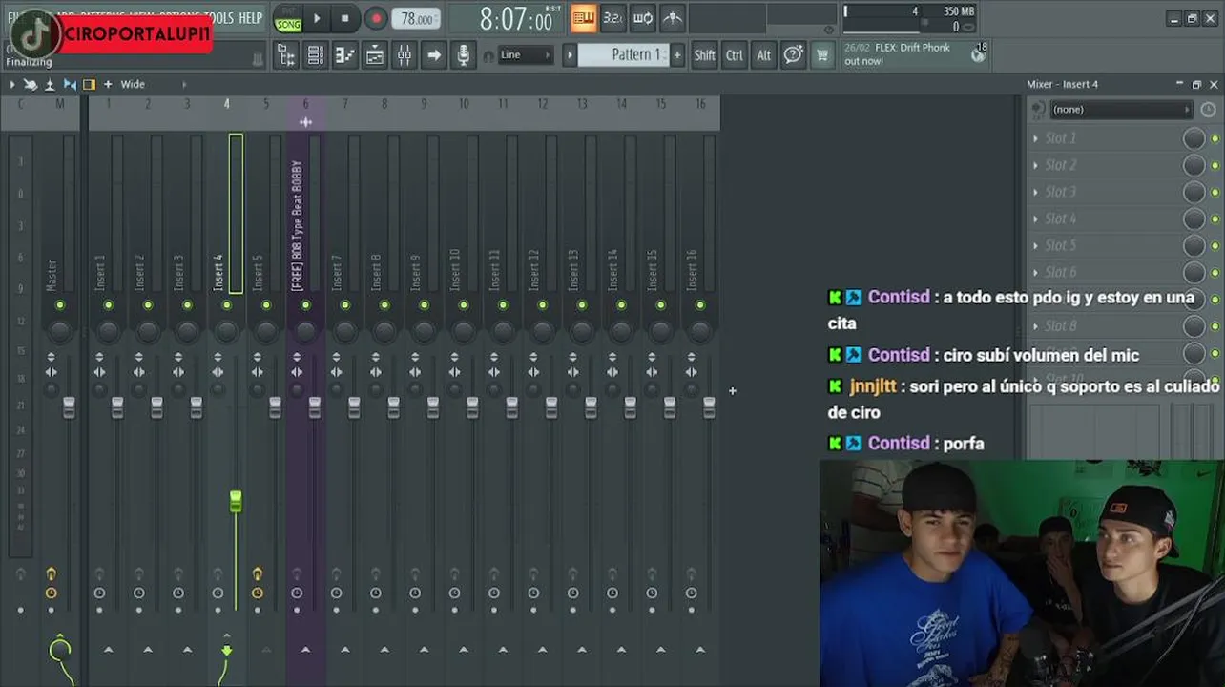This screenshot has width=1225, height=687.
Task: Mute Insert 4 track green LED
Action: click(x=227, y=305)
